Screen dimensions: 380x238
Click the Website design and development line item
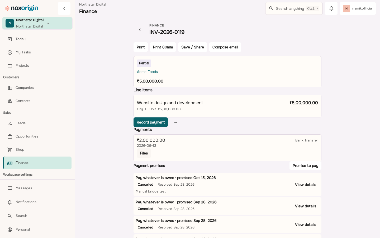point(227,106)
